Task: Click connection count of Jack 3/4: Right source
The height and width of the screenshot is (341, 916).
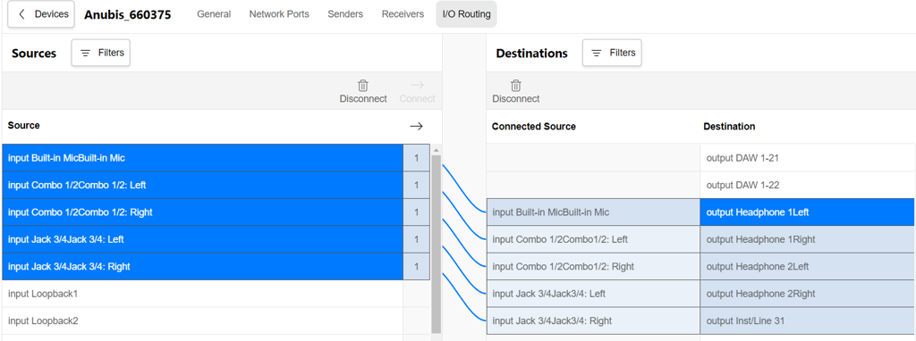Action: pyautogui.click(x=417, y=266)
